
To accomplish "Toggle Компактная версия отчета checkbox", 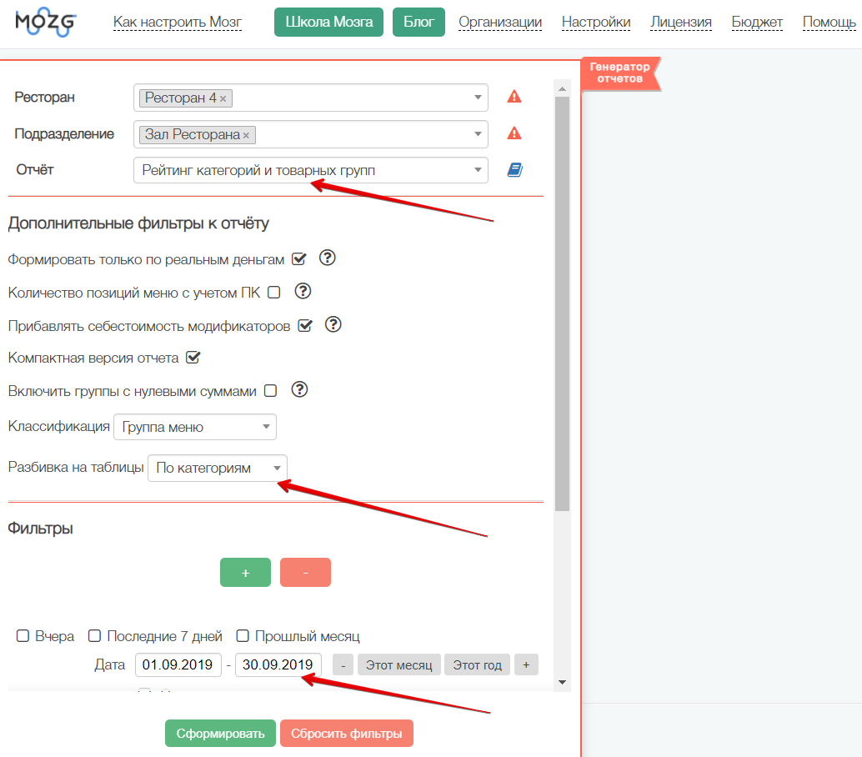I will (x=193, y=358).
